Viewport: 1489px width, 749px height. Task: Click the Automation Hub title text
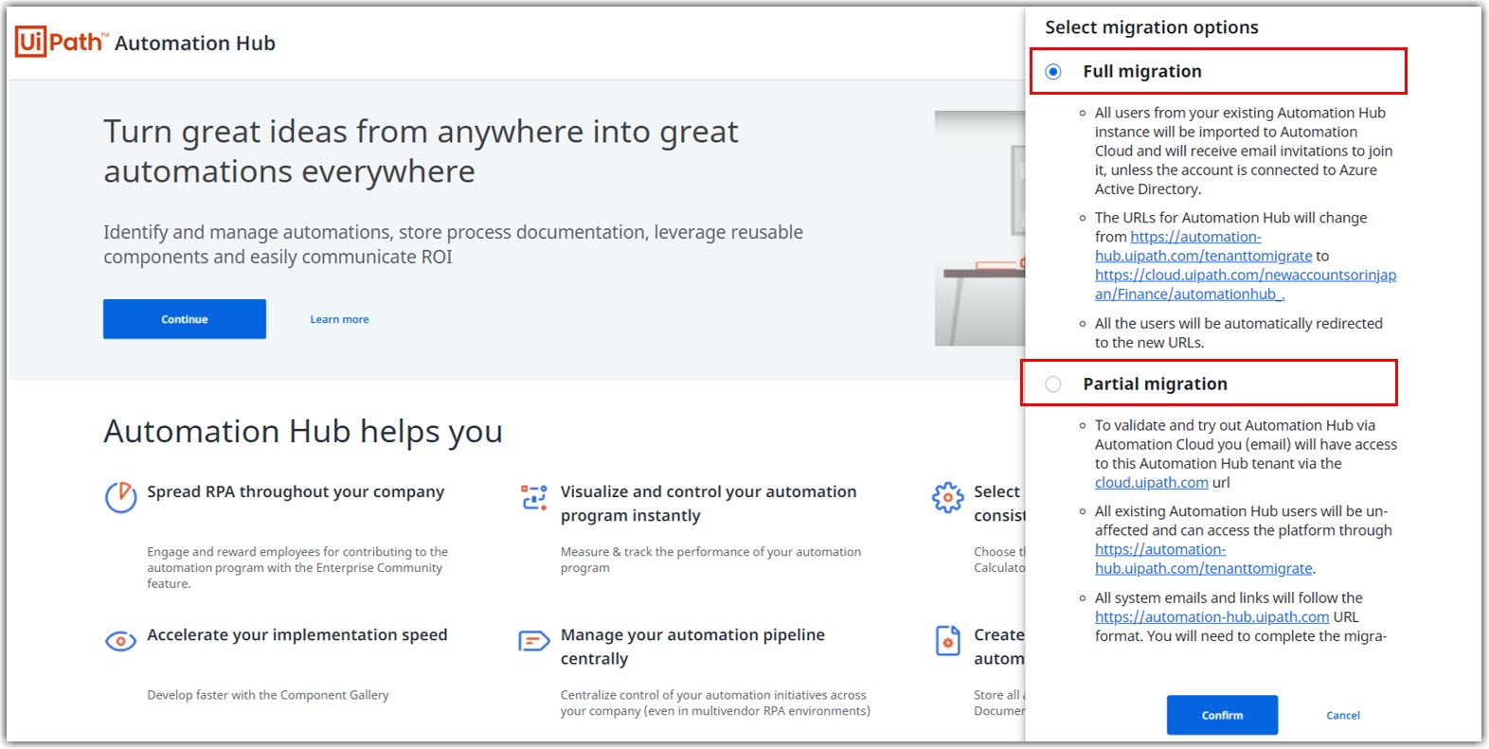tap(195, 44)
